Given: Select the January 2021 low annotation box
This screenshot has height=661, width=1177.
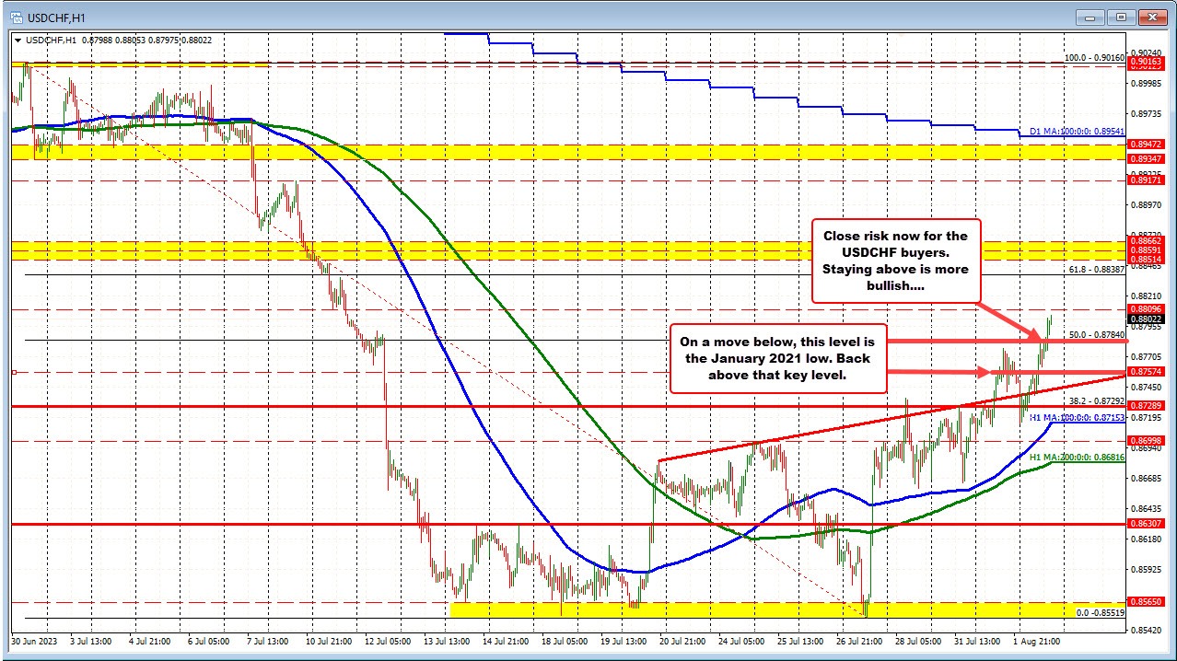Looking at the screenshot, I should (x=779, y=358).
